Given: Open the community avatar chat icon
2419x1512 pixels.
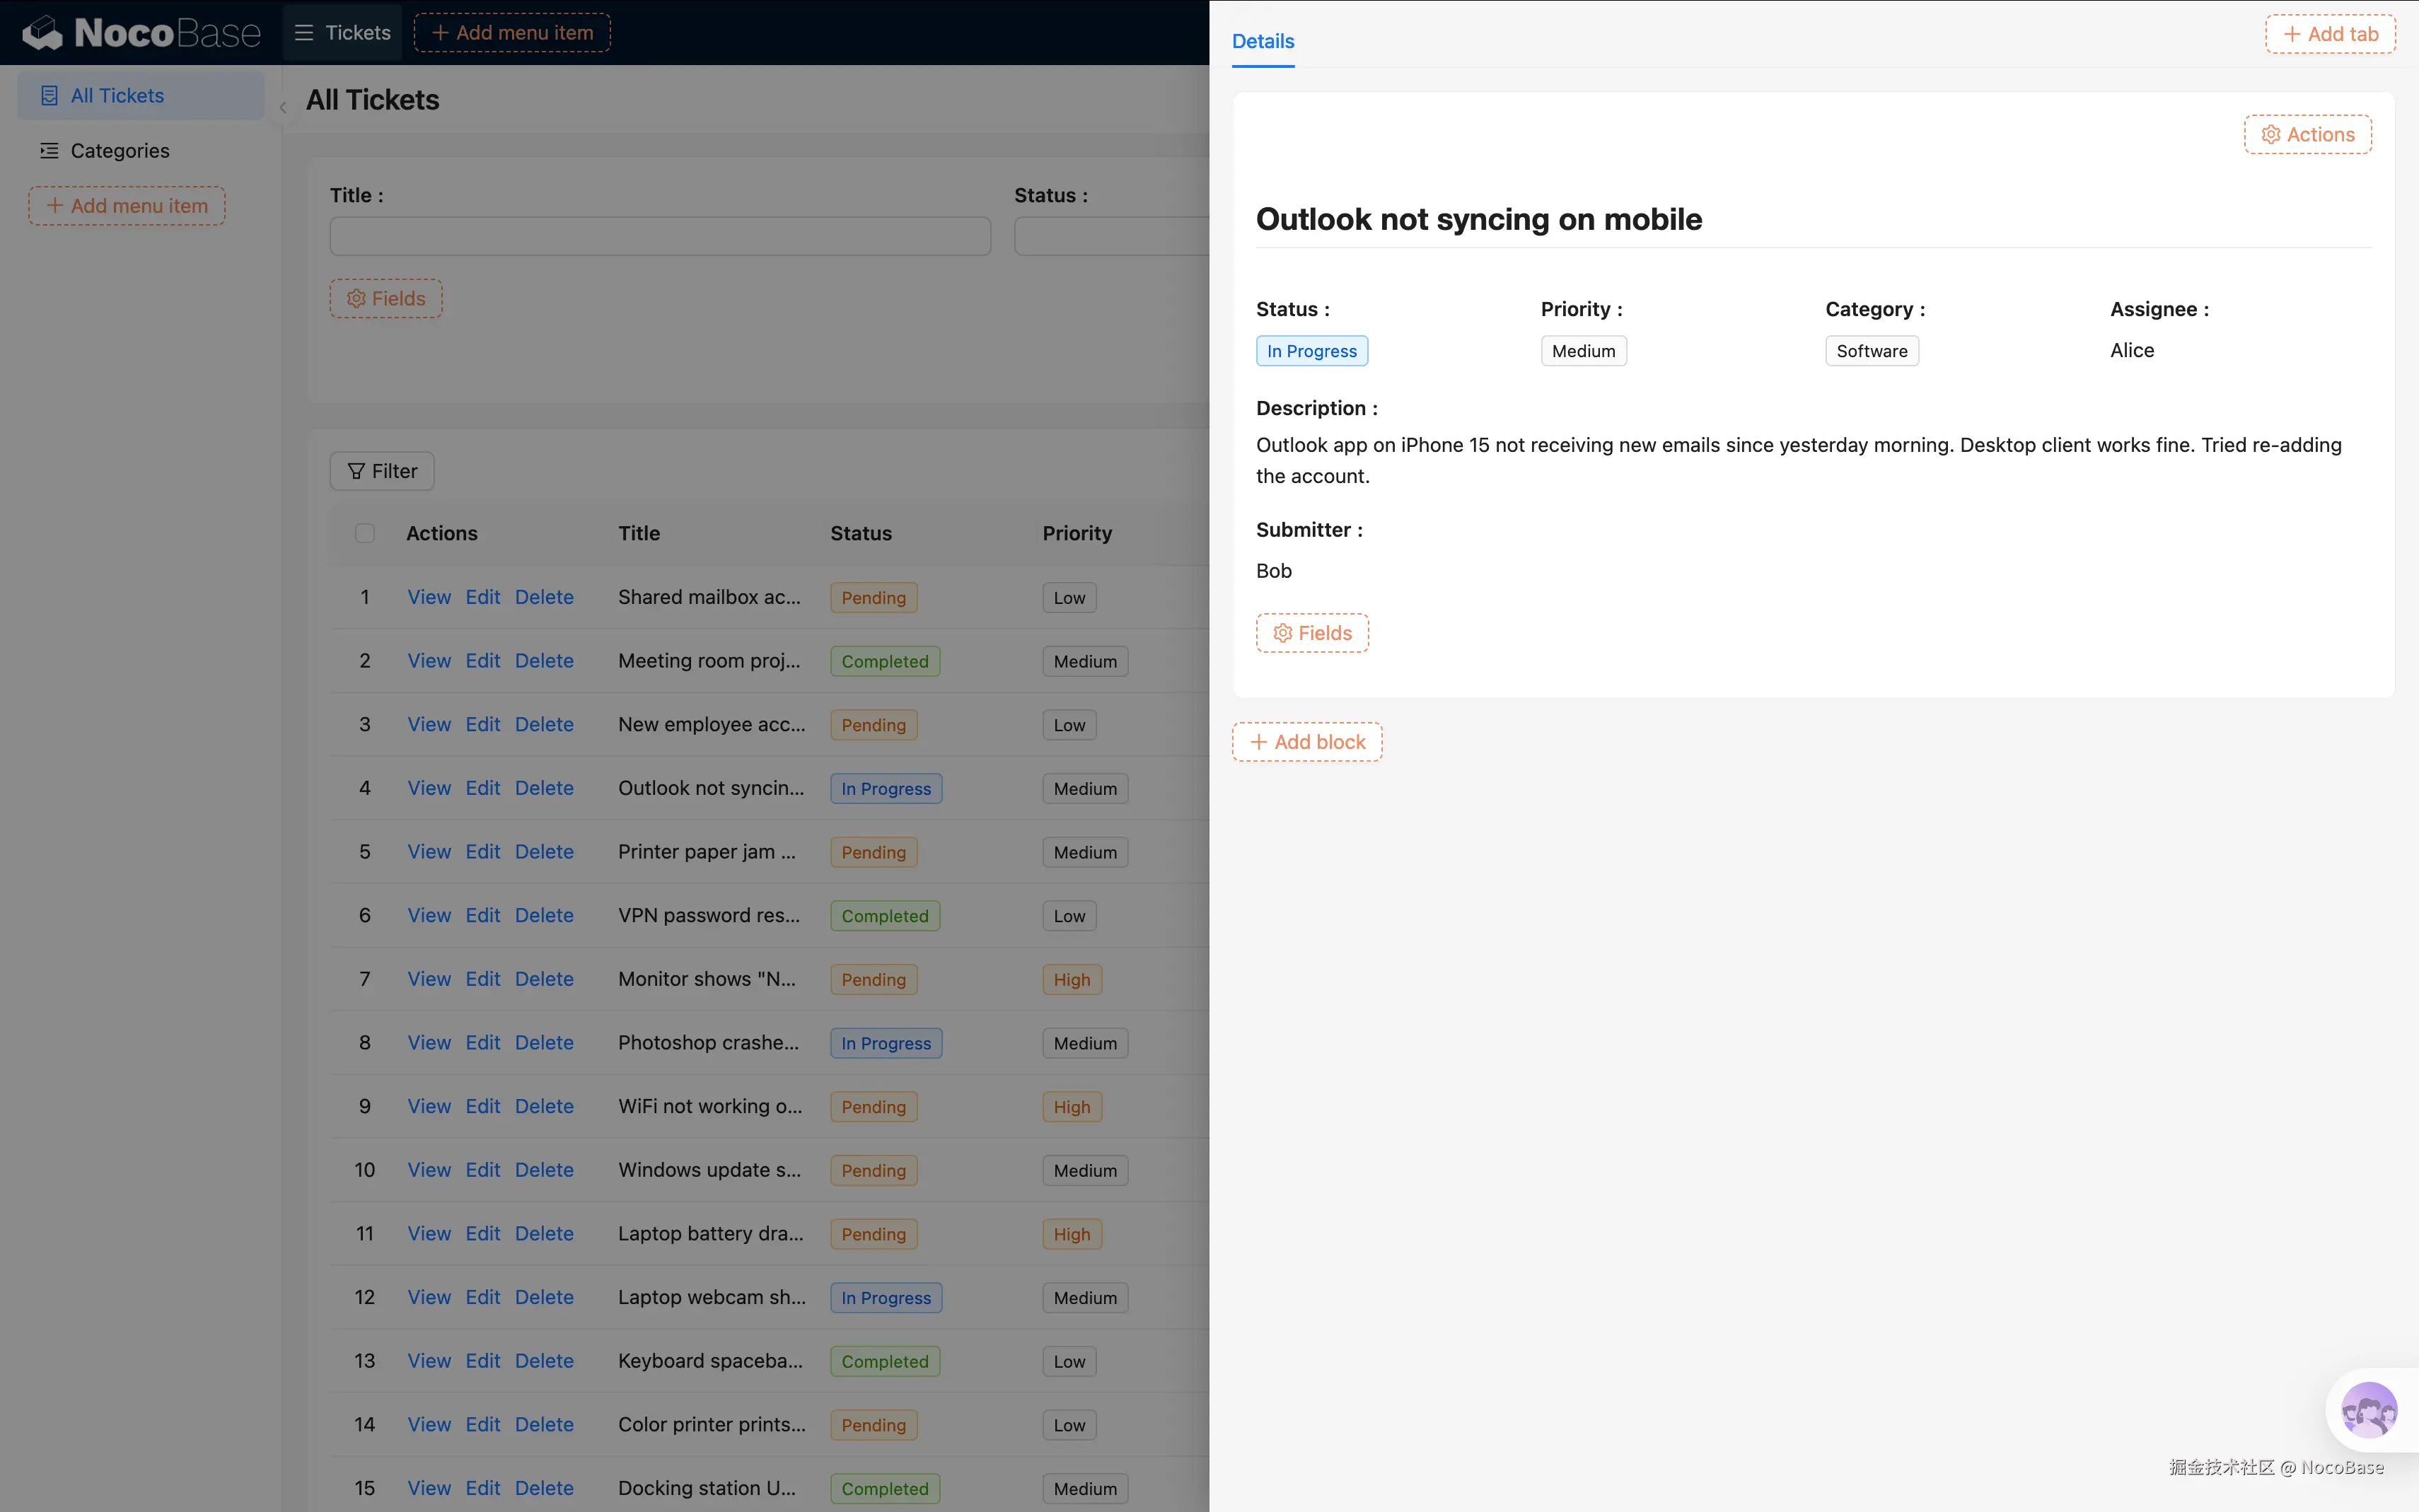Looking at the screenshot, I should tap(2369, 1410).
